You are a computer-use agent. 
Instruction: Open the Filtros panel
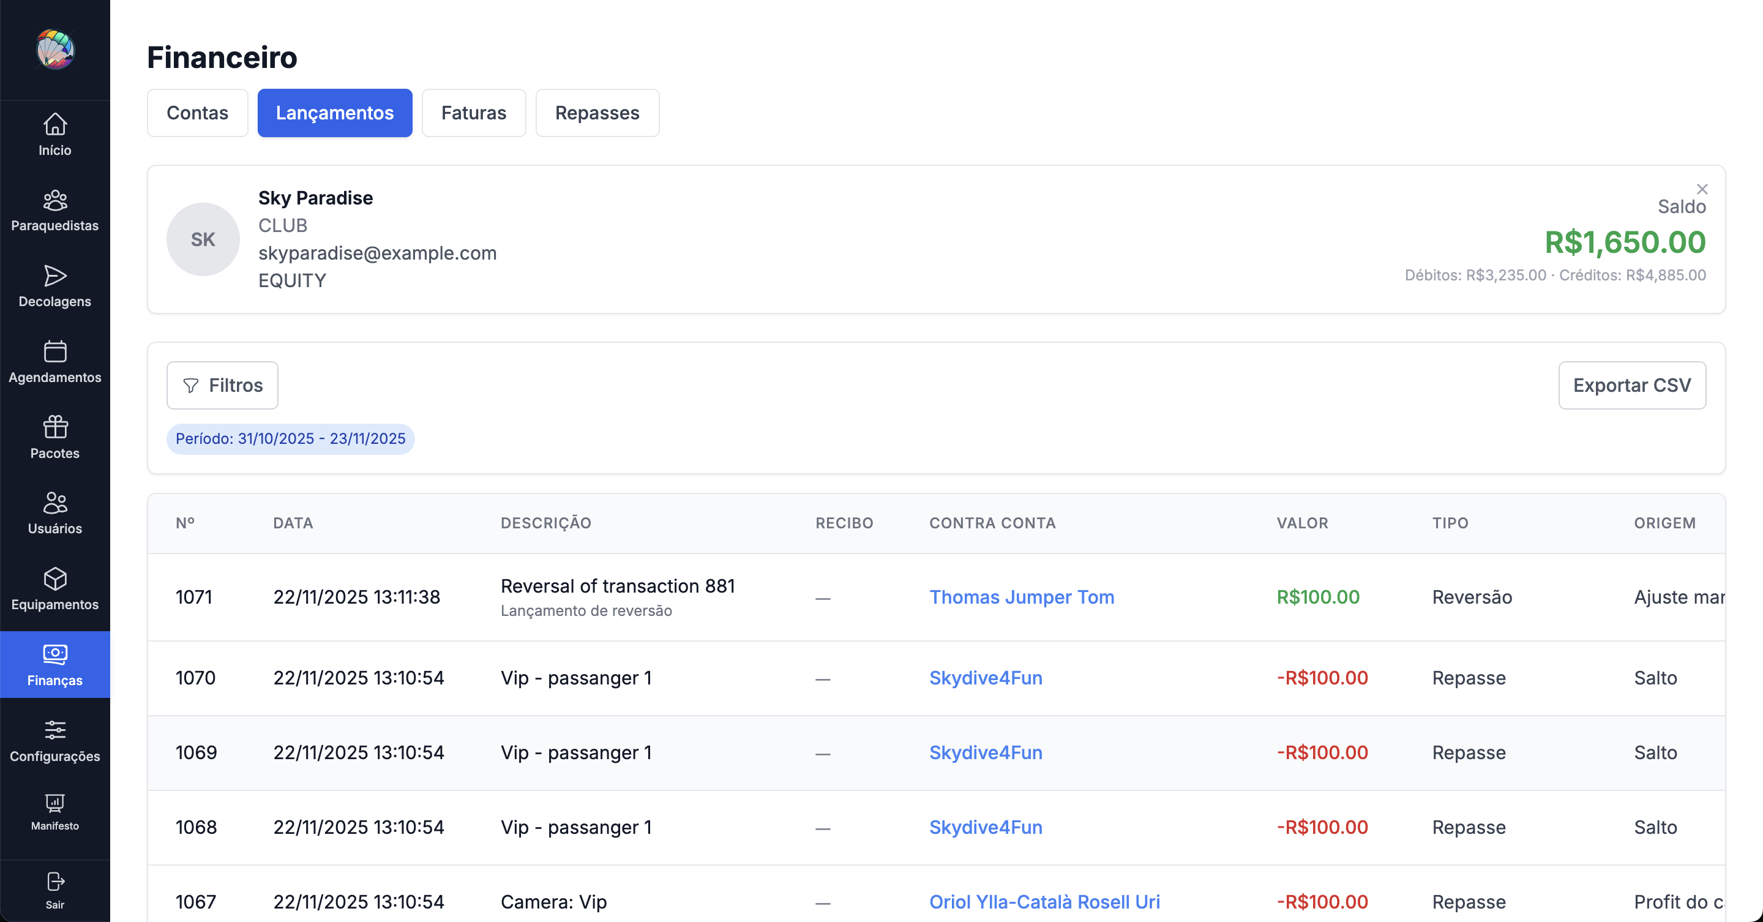click(x=222, y=384)
